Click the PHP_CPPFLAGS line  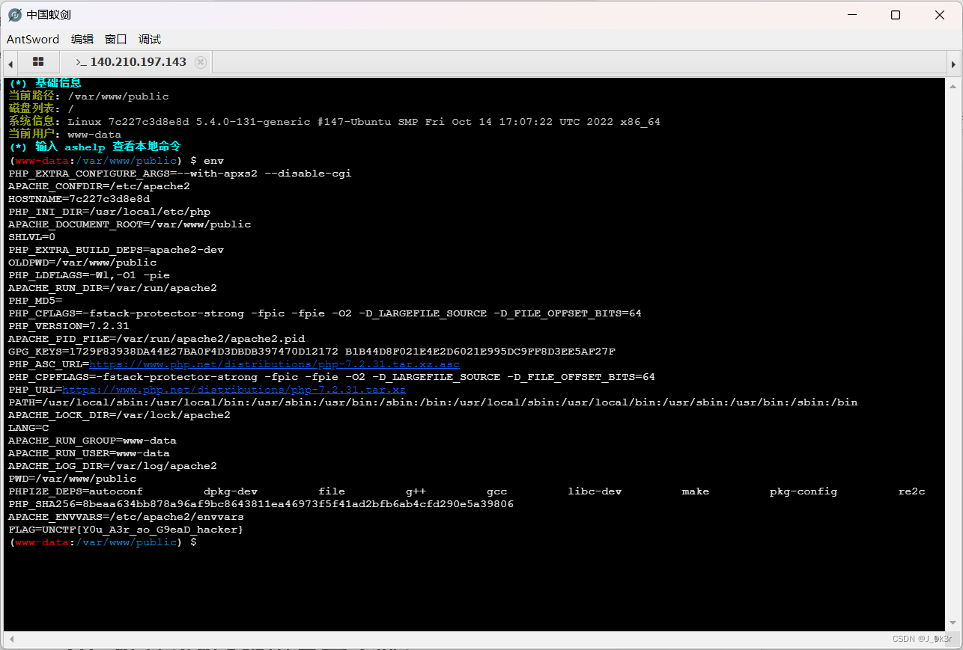(x=332, y=377)
